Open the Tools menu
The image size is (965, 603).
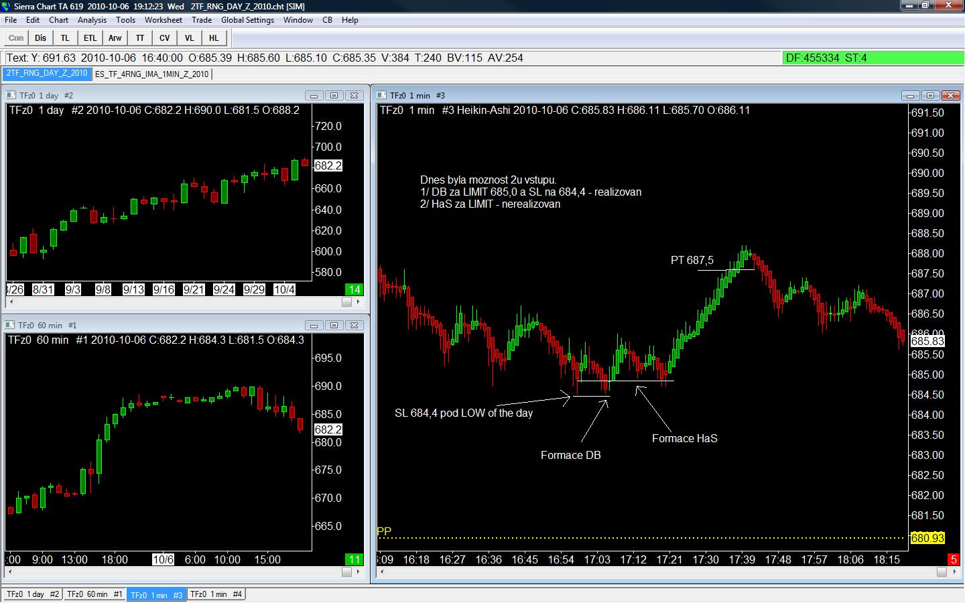[126, 20]
